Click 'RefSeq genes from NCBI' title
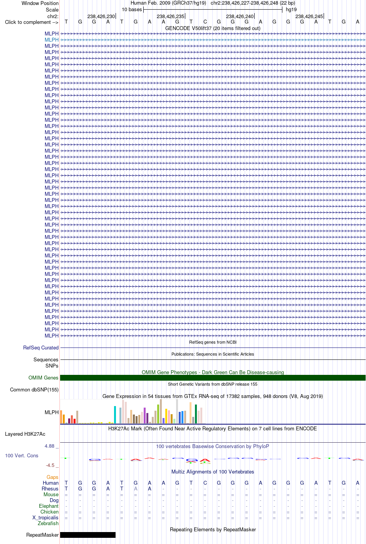Viewport: 366px width, 544px height. click(x=213, y=342)
